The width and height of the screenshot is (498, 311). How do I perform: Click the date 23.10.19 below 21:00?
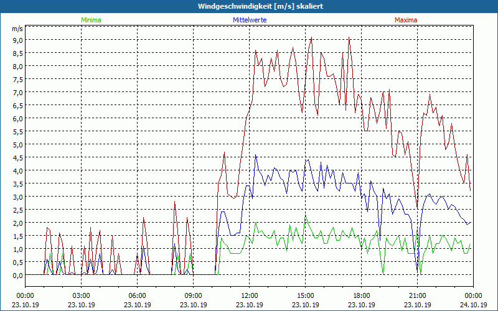(417, 305)
